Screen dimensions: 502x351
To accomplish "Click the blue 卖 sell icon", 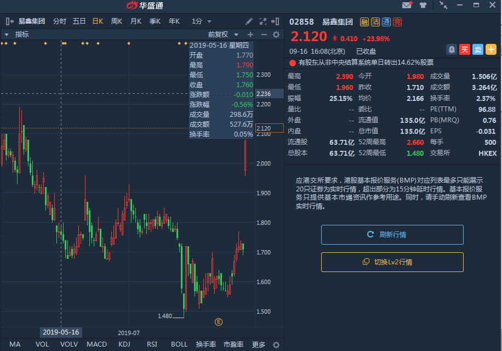I will (478, 49).
